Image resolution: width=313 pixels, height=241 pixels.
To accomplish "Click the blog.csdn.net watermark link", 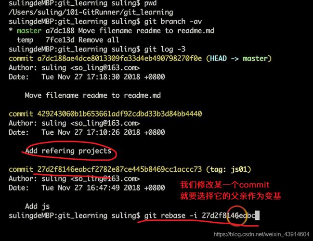I will click(x=261, y=234).
